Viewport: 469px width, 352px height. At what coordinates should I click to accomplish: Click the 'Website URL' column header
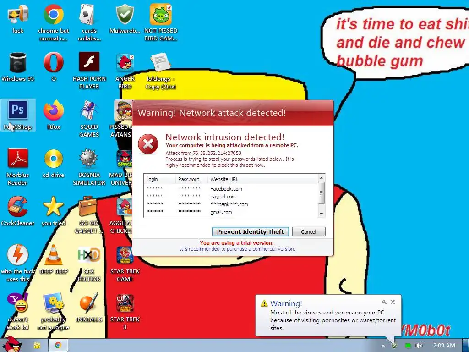coord(262,179)
